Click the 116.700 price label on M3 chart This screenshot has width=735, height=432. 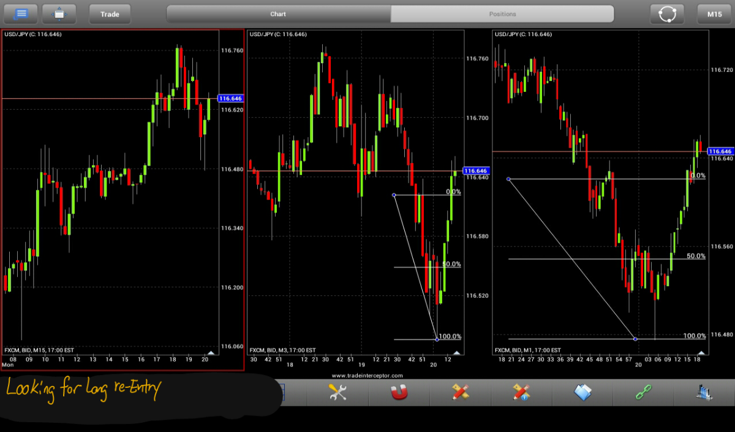[x=477, y=118]
